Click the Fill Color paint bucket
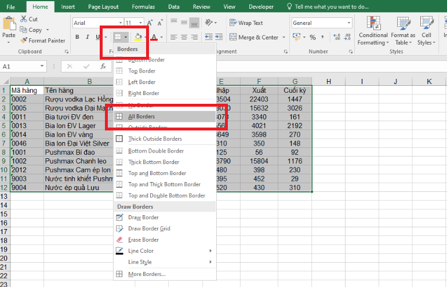 coord(138,37)
